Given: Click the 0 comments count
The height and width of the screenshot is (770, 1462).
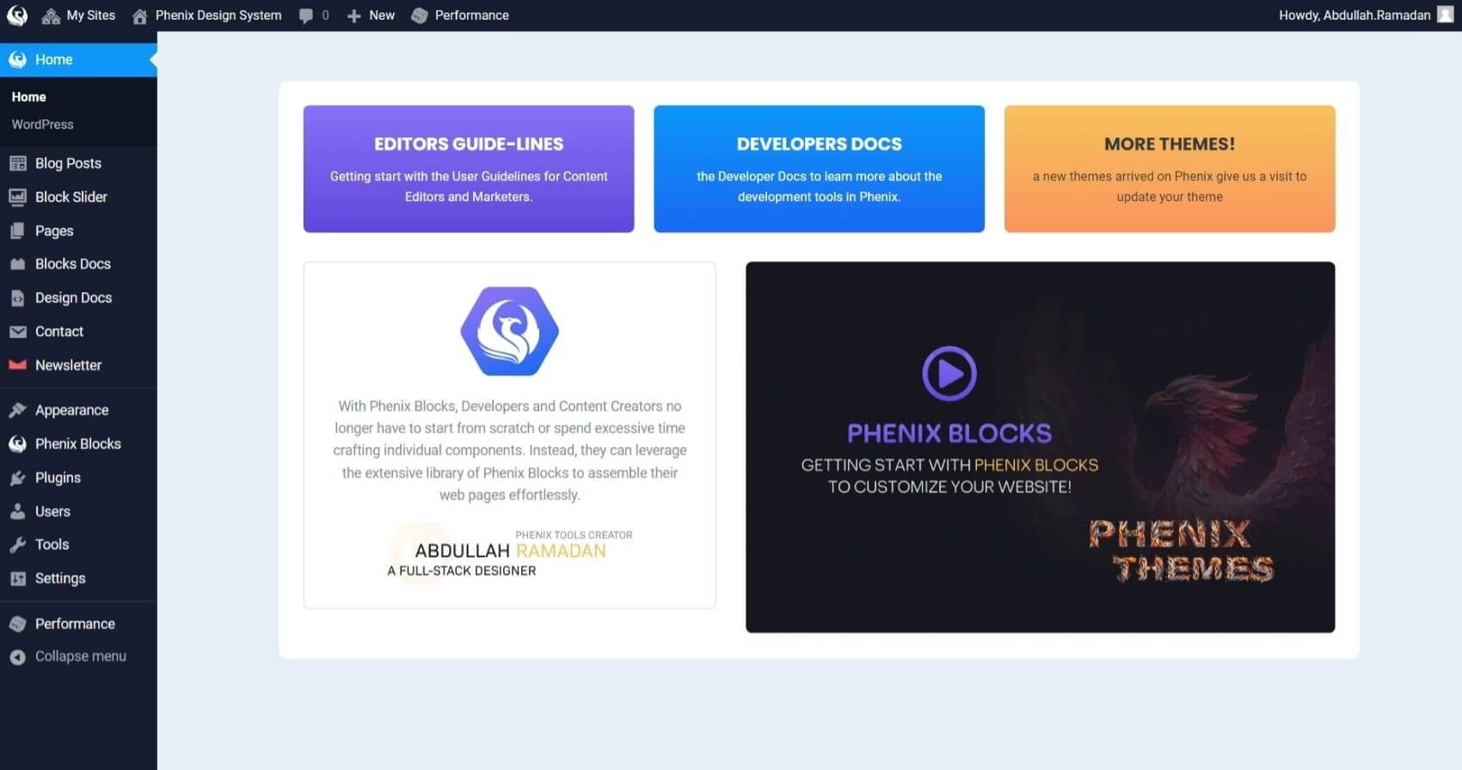Looking at the screenshot, I should (x=325, y=15).
